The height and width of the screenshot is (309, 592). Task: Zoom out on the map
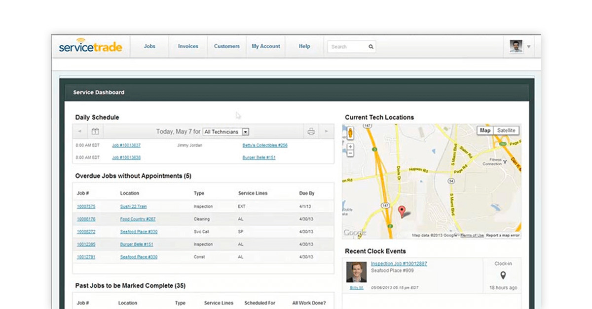[x=351, y=154]
